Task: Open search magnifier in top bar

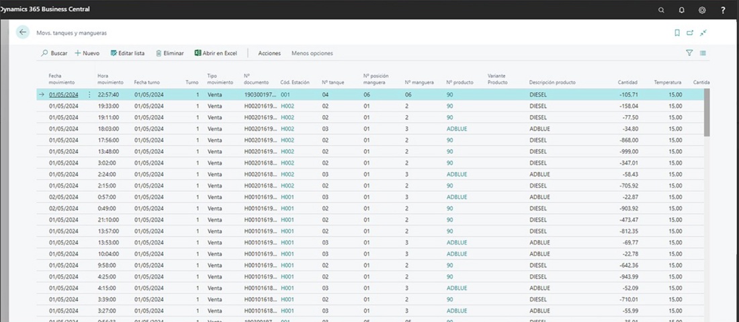Action: (661, 10)
